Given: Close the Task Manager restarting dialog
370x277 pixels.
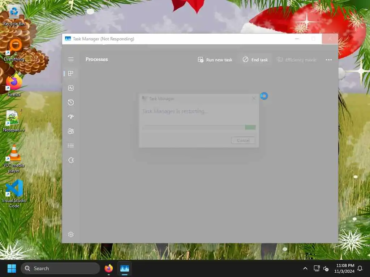Looking at the screenshot, I should tap(254, 98).
